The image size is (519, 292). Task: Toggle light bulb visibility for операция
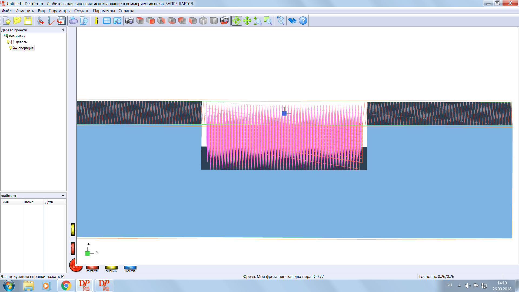coord(11,48)
